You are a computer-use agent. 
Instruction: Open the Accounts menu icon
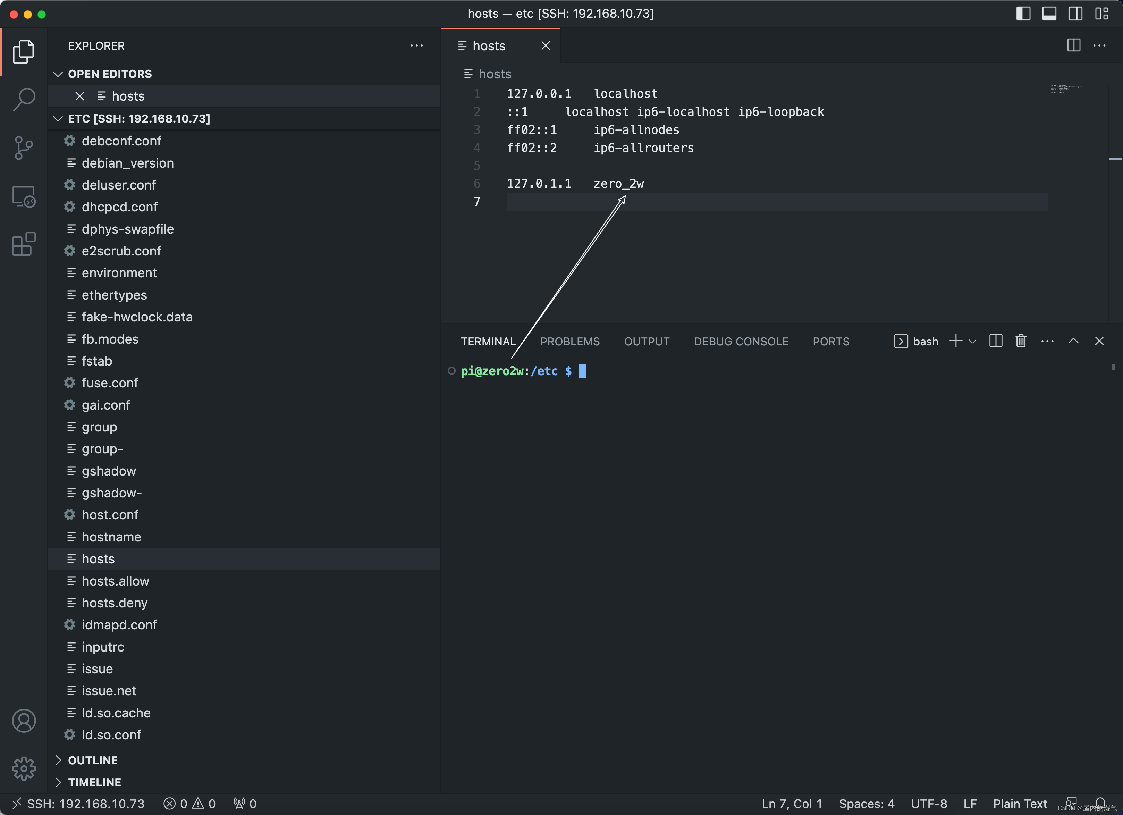pos(24,721)
